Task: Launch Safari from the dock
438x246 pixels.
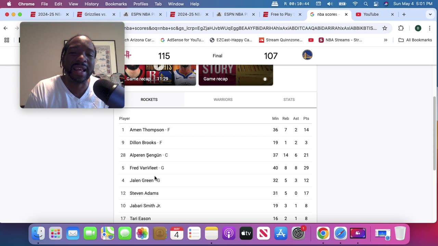Action: (x=340, y=234)
